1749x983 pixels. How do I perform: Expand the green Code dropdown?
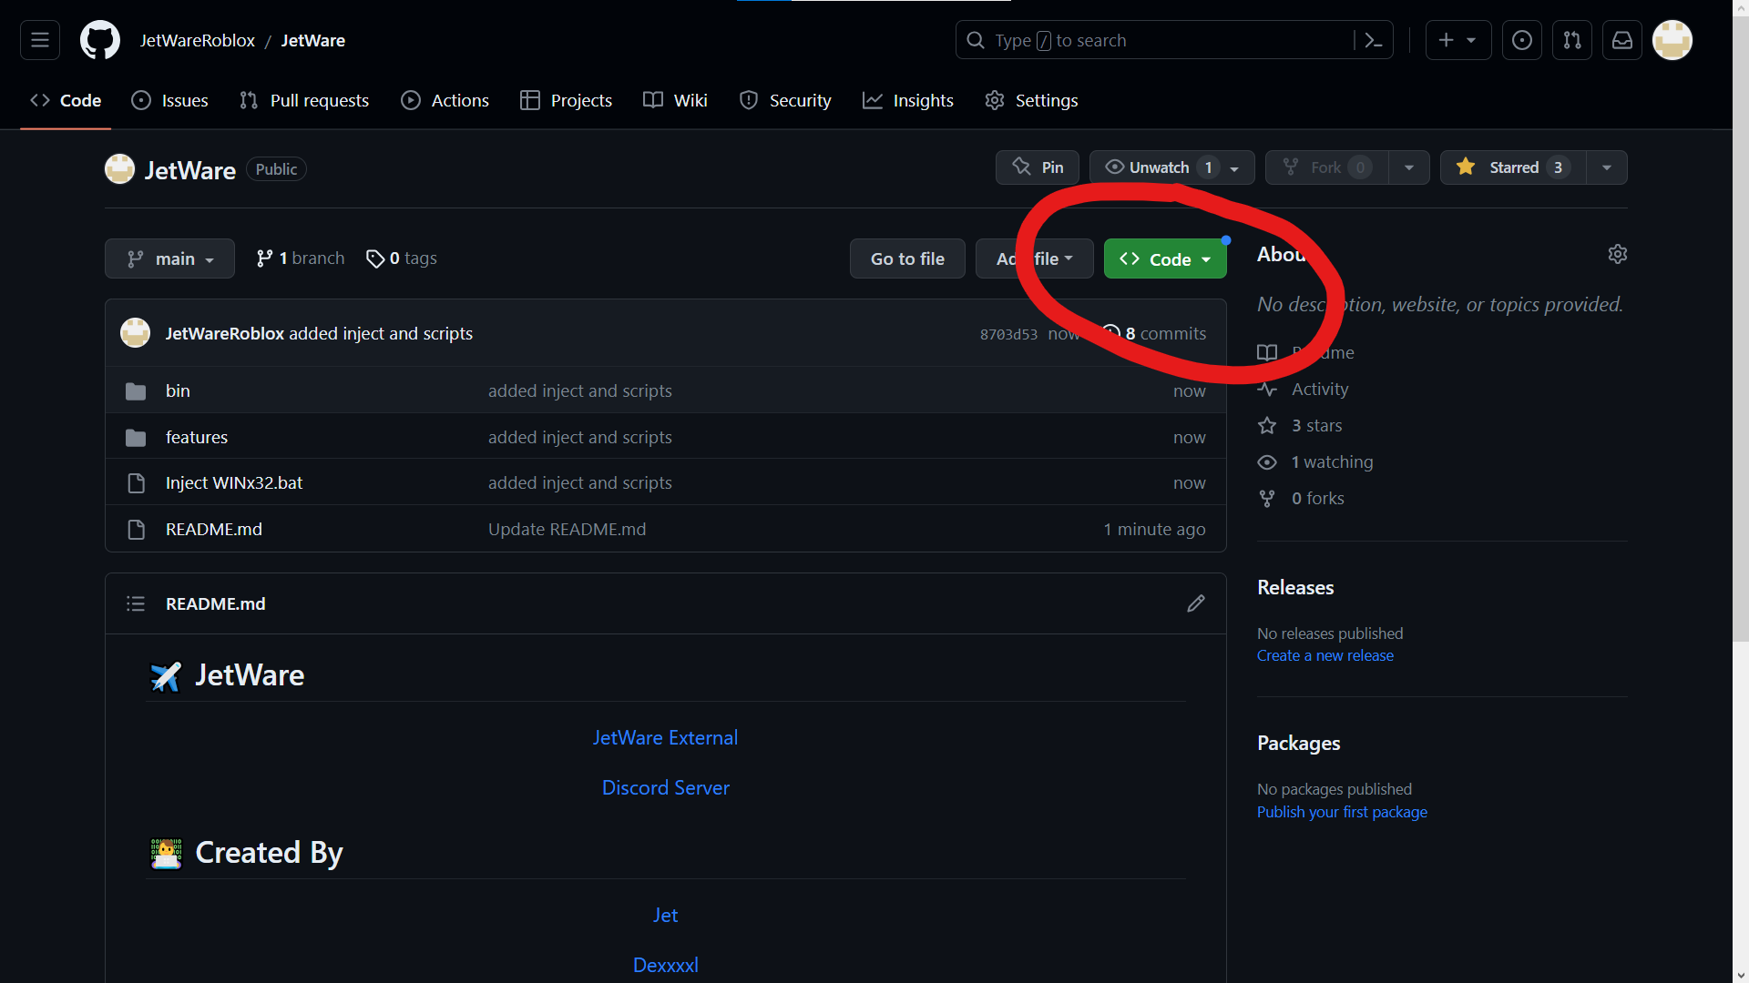coord(1165,259)
